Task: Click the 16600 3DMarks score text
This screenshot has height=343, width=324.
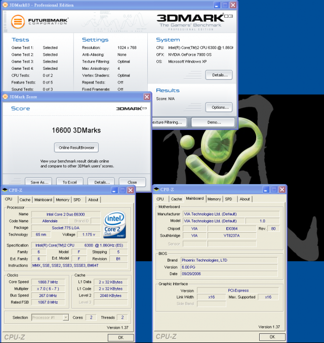Action: pyautogui.click(x=76, y=130)
